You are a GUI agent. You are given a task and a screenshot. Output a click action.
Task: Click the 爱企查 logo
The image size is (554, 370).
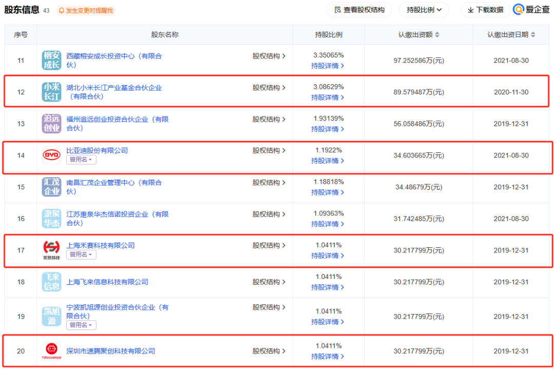point(531,10)
